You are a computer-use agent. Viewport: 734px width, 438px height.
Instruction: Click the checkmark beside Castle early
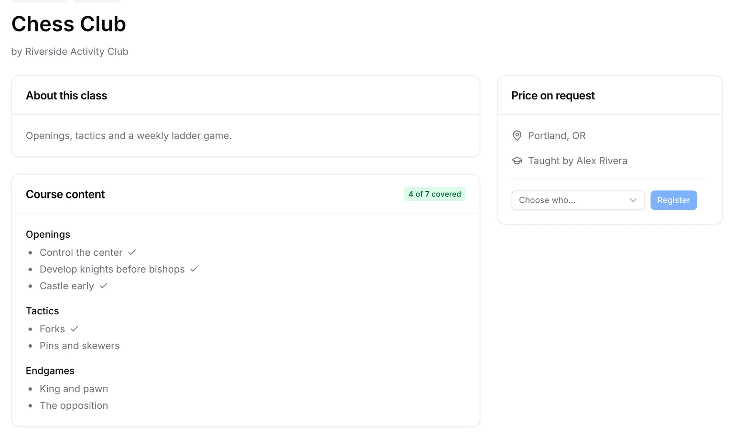pos(103,286)
